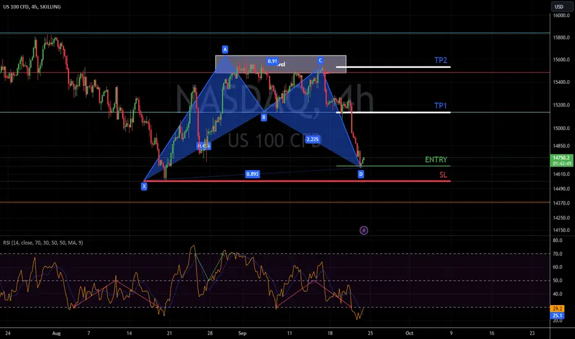
Task: Select the pattern point B label
Action: pyautogui.click(x=263, y=117)
